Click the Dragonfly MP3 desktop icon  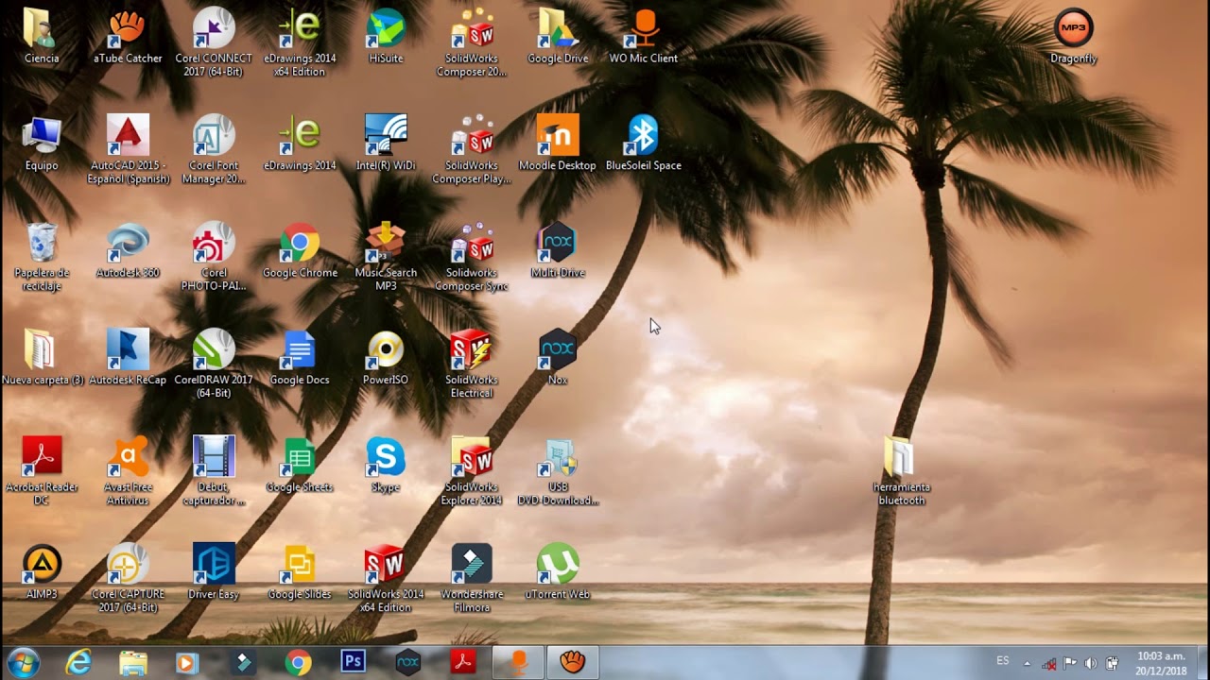tap(1073, 37)
